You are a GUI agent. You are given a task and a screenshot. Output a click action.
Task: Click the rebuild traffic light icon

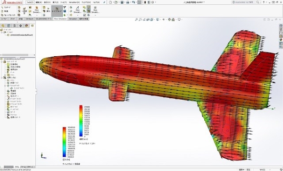click(x=145, y=2)
